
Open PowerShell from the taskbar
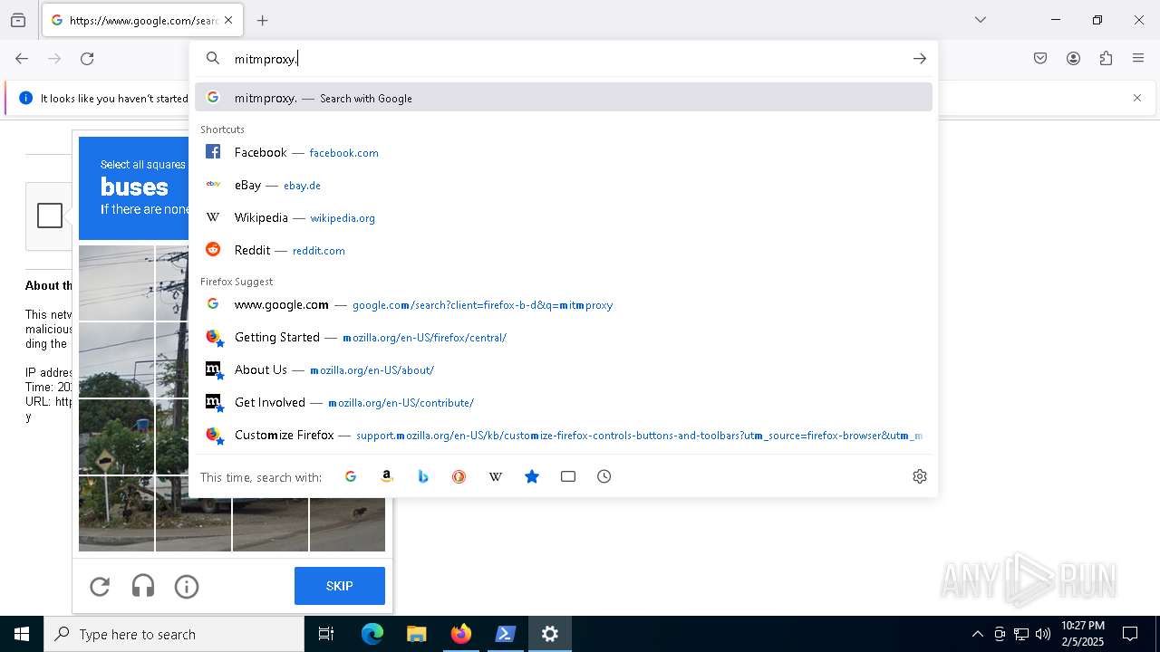tap(505, 634)
